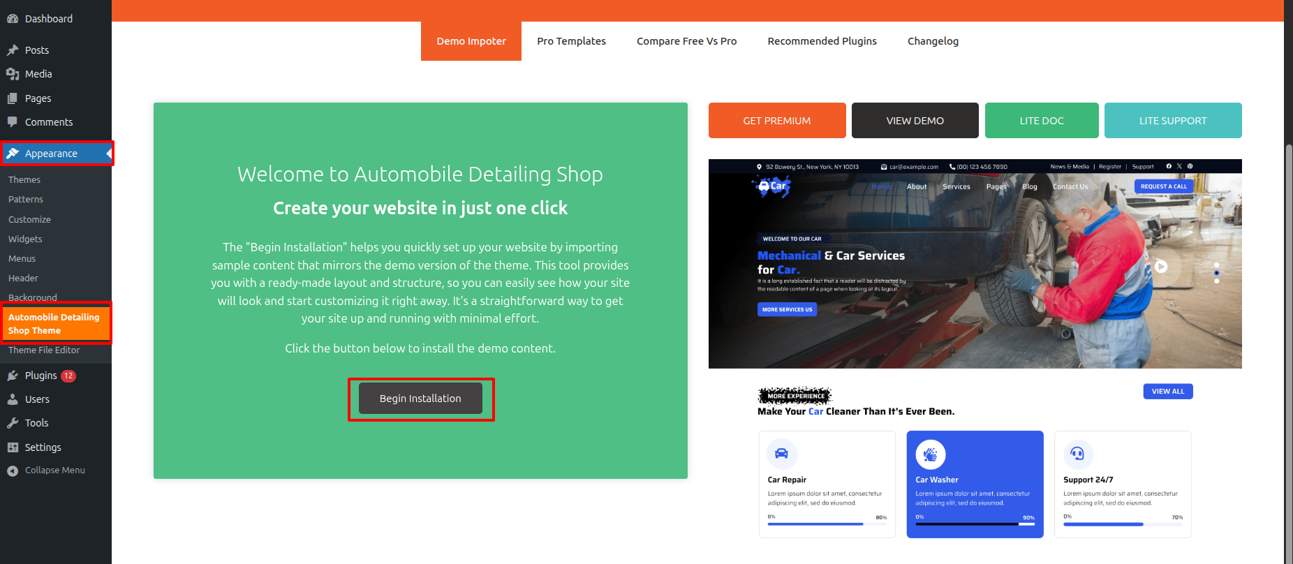
Task: Play the video in theme preview
Action: (1160, 267)
